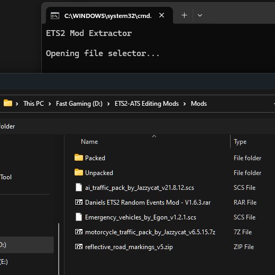Click the 7z icon of Daniels ETS2 Random Events
Viewport: 275px width, 275px height.
tap(79, 202)
